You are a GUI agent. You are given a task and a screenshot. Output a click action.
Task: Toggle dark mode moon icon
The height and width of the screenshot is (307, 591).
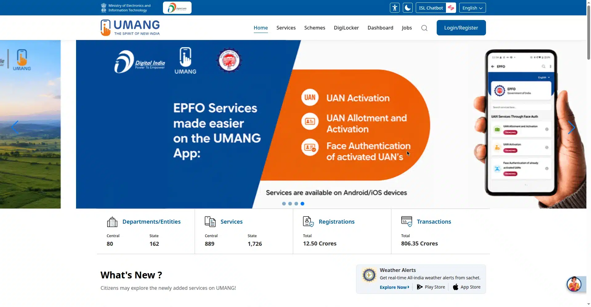coord(407,8)
